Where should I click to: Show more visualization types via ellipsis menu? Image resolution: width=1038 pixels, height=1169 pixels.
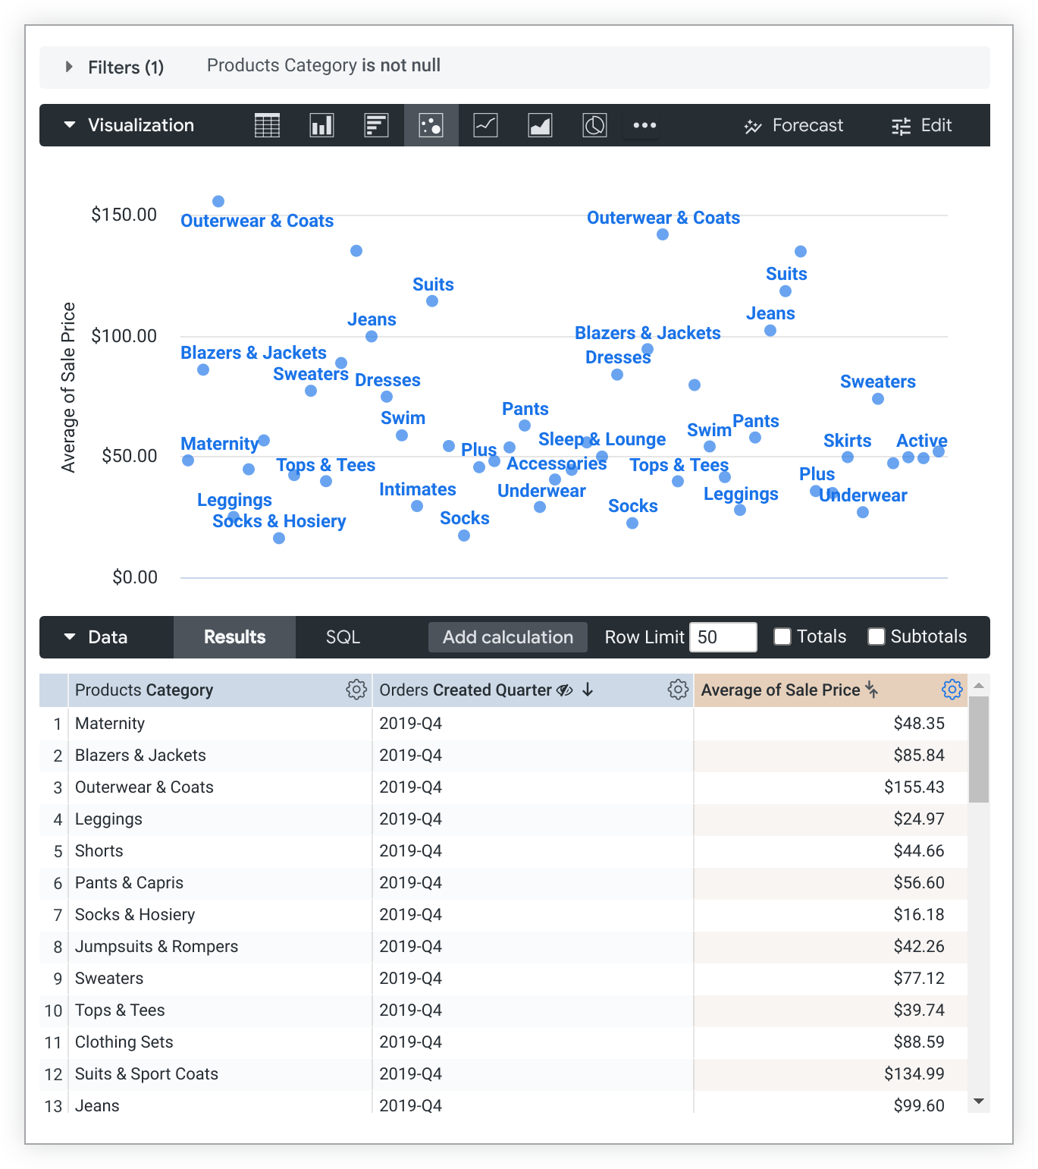click(x=643, y=125)
